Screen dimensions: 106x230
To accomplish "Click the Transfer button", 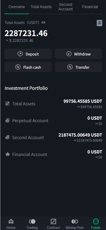I will click(x=78, y=67).
